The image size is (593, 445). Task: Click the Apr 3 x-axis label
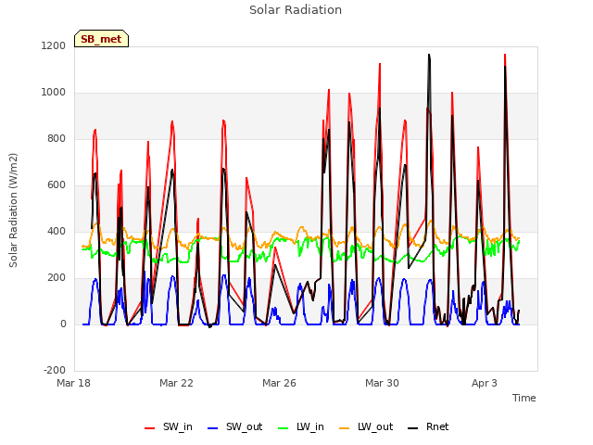[x=485, y=383]
